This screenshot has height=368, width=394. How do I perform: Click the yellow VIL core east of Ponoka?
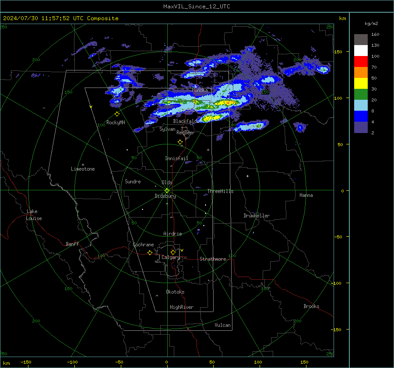pyautogui.click(x=226, y=102)
